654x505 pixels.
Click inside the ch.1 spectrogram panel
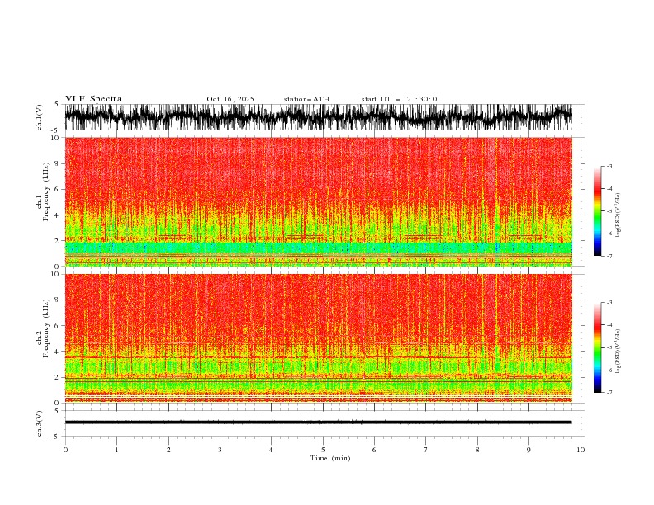click(318, 201)
